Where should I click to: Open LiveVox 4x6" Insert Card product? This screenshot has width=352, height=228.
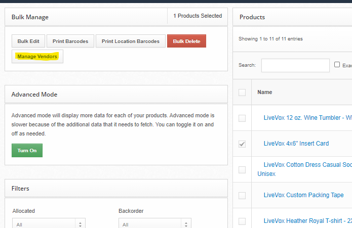point(296,144)
